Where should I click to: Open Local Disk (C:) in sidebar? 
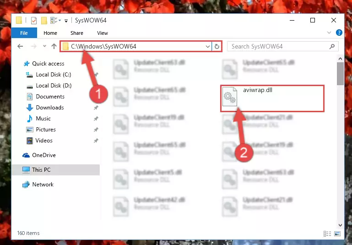click(x=54, y=75)
